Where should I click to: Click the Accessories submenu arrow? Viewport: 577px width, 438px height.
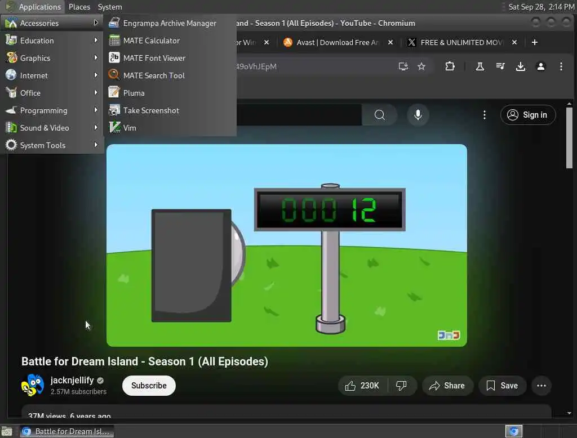(96, 23)
